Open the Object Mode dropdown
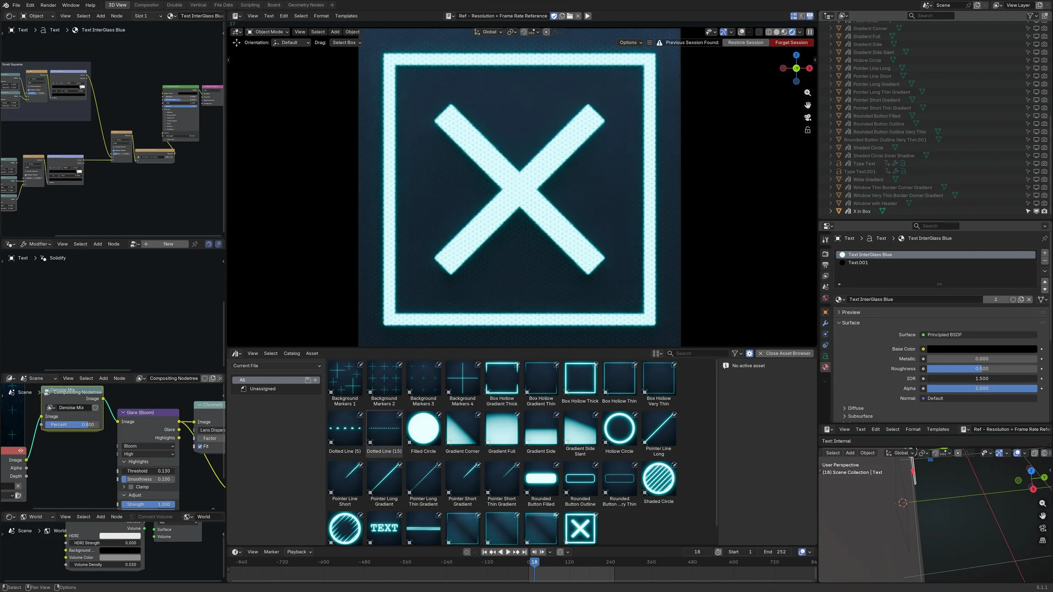1053x592 pixels. (268, 32)
